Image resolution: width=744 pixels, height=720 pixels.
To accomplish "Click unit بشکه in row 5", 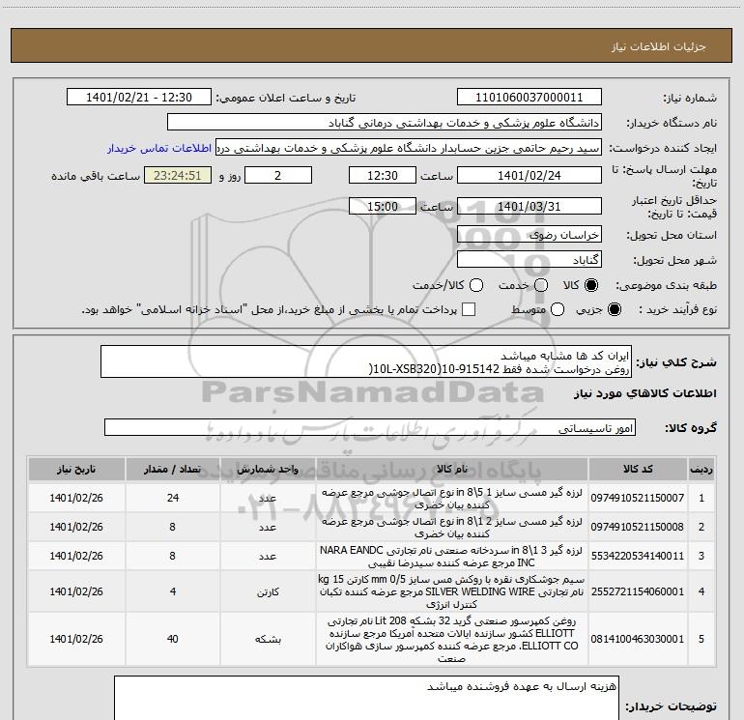I will tap(268, 640).
